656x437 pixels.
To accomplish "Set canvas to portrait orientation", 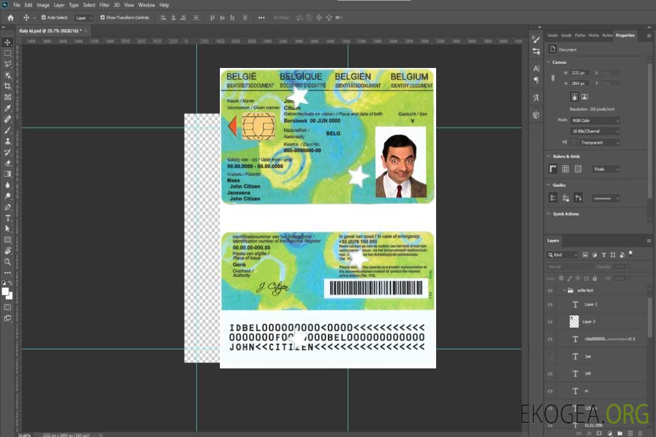I will pos(575,97).
